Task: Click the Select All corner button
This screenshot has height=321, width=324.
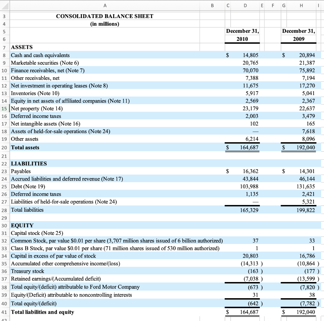Action: click(5, 5)
